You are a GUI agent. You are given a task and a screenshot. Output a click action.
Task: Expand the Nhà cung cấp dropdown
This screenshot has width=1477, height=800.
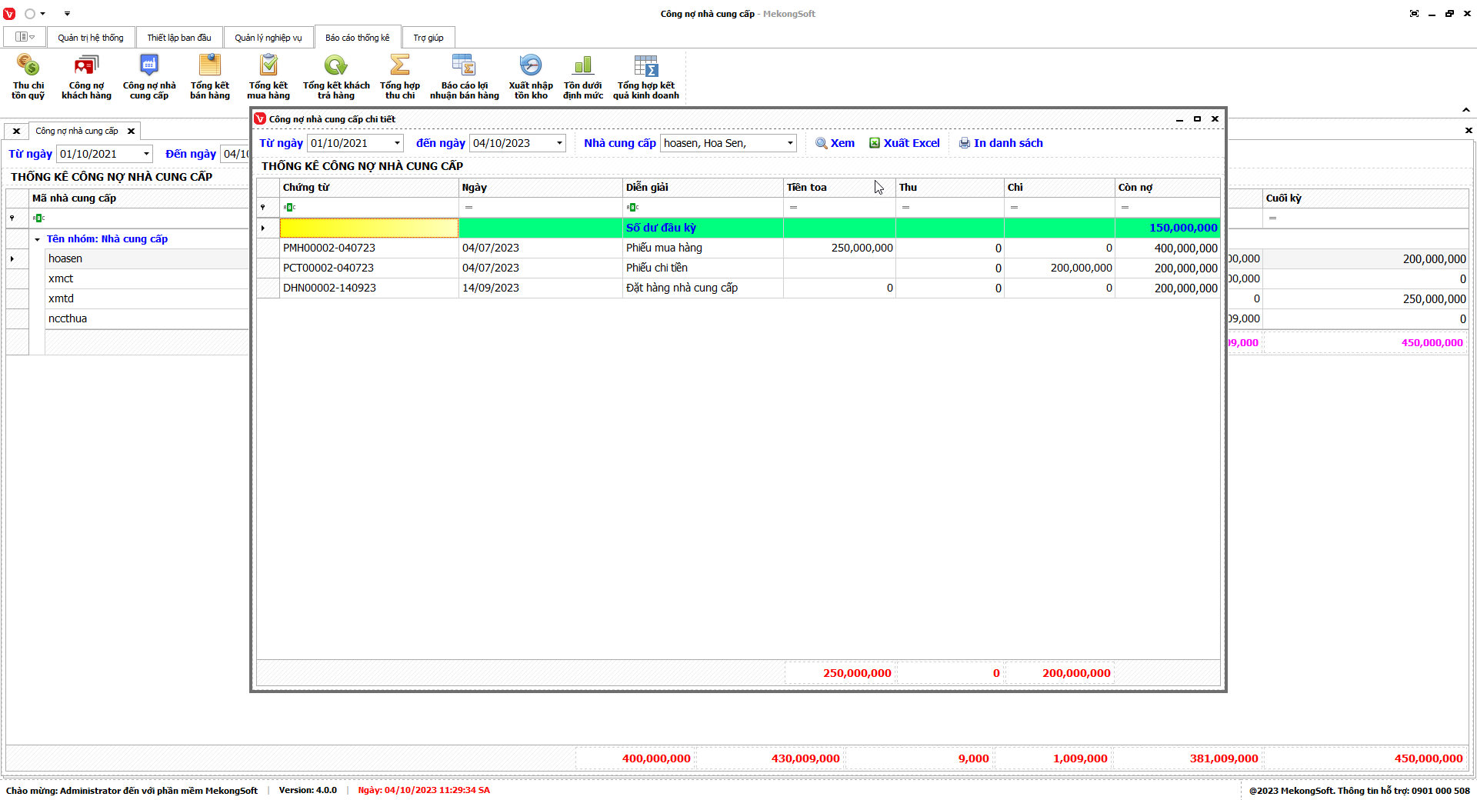coord(789,143)
